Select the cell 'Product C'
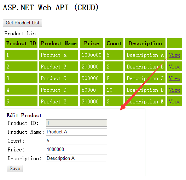 59,78
